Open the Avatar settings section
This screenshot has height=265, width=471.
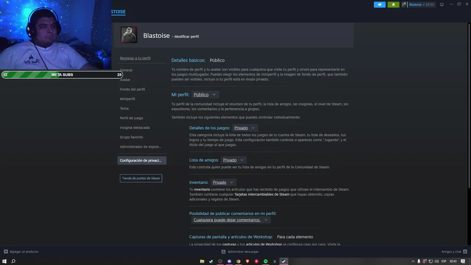125,79
